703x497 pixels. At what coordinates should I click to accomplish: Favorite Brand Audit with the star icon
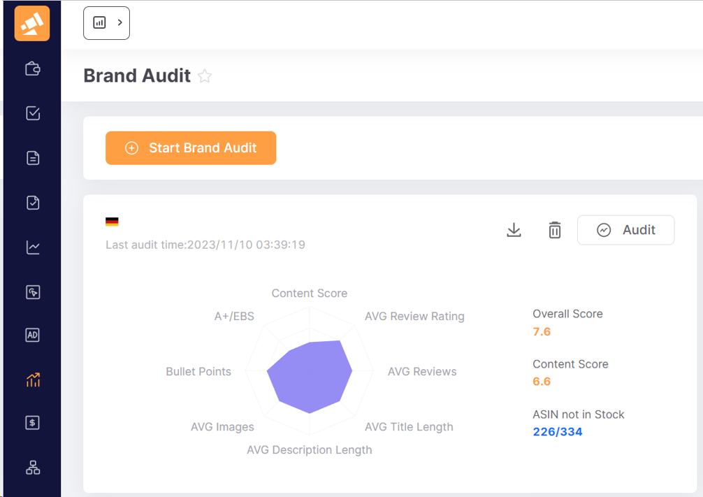205,76
